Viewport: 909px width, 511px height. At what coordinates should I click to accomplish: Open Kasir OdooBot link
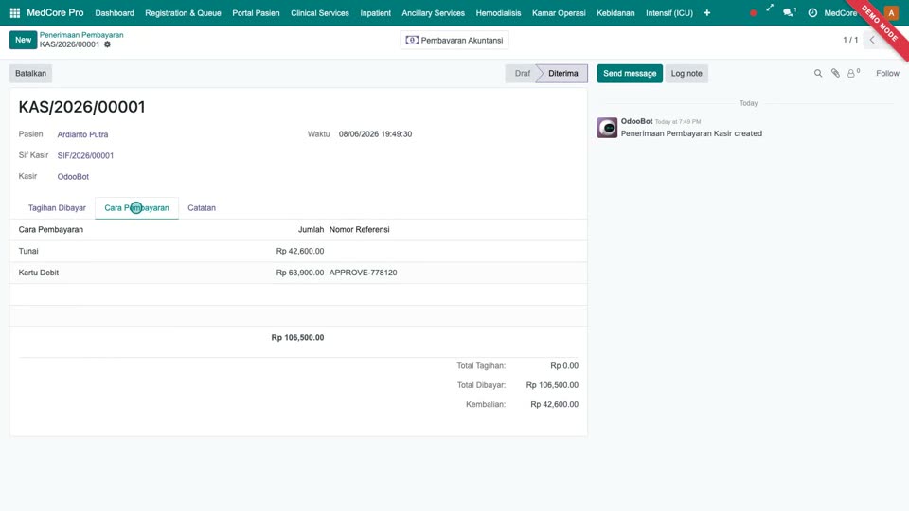[73, 177]
